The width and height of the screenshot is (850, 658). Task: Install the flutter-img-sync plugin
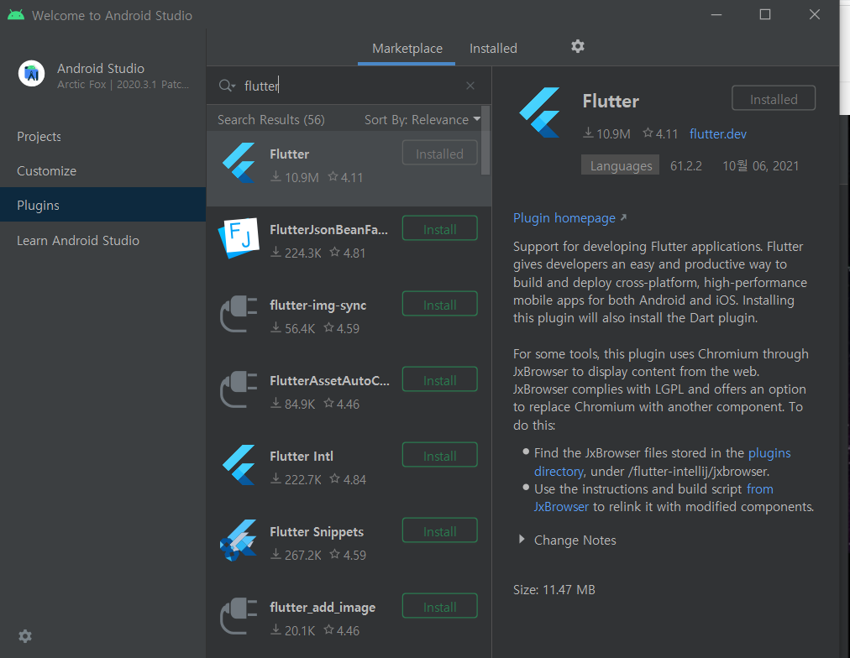coord(439,304)
